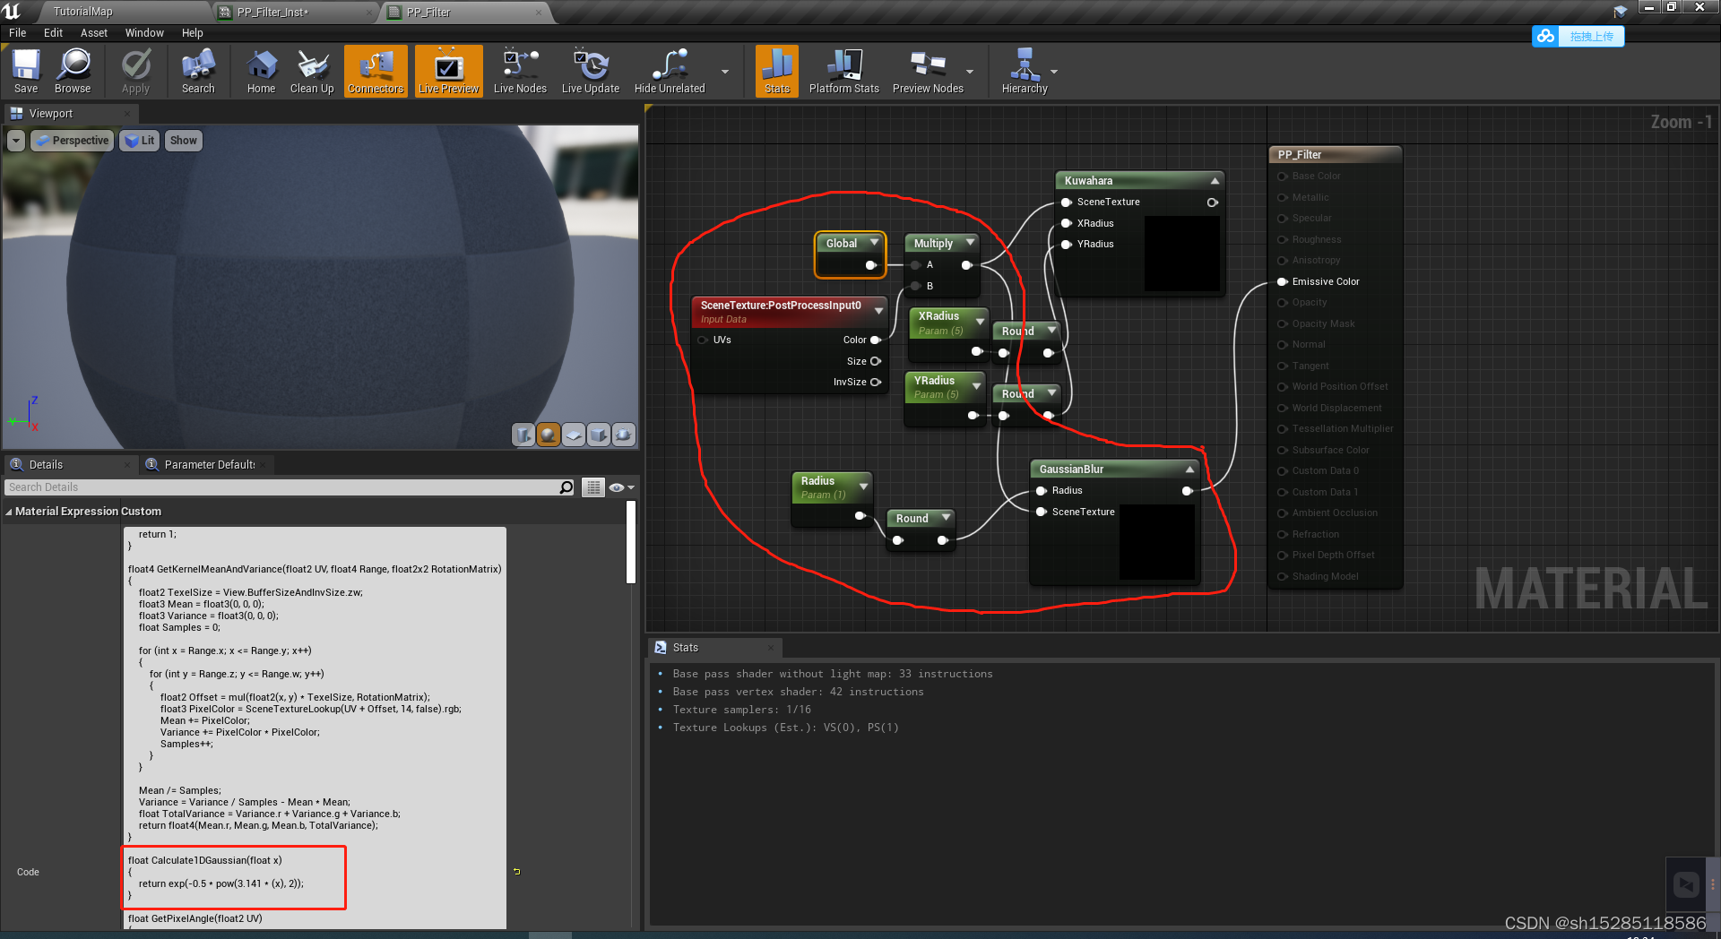Run Clean Up on the material graph

pyautogui.click(x=312, y=71)
